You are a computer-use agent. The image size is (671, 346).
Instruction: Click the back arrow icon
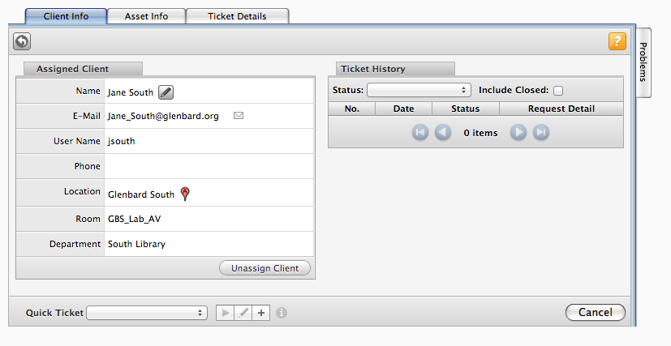coord(22,41)
